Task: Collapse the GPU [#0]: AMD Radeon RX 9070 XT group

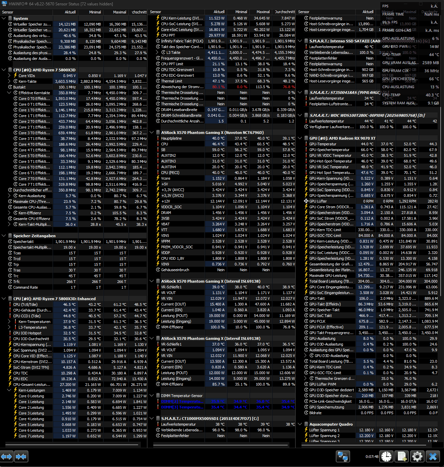Action: pyautogui.click(x=300, y=138)
